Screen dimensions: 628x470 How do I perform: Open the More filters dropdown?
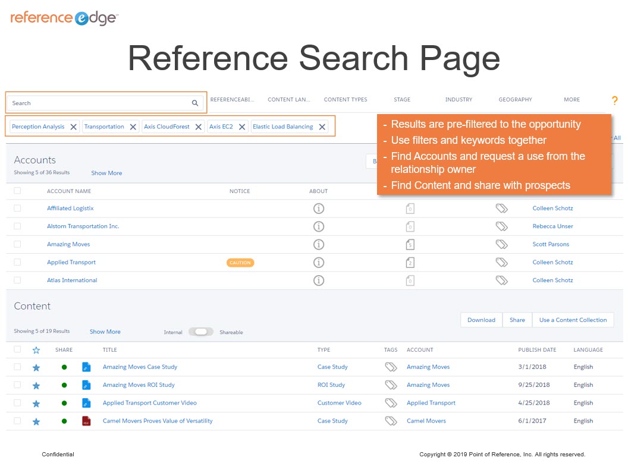[x=572, y=100]
